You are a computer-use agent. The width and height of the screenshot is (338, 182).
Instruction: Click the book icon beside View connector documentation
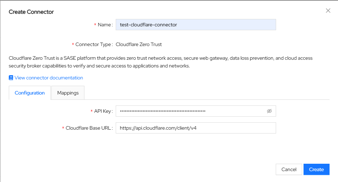point(11,78)
